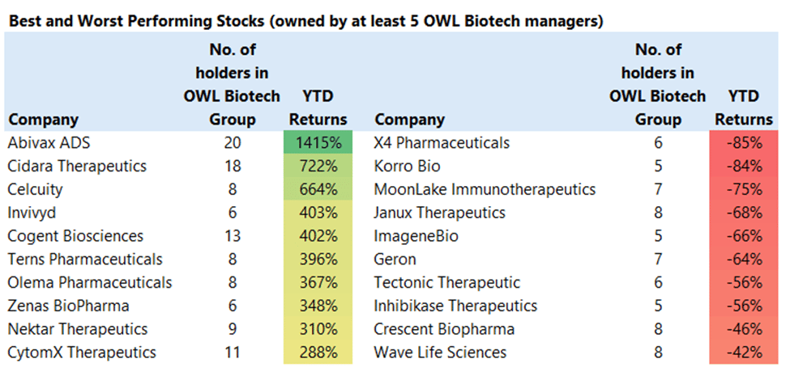The height and width of the screenshot is (380, 790).
Task: Select the X4 Pharmaceuticals cell
Action: pyautogui.click(x=442, y=143)
